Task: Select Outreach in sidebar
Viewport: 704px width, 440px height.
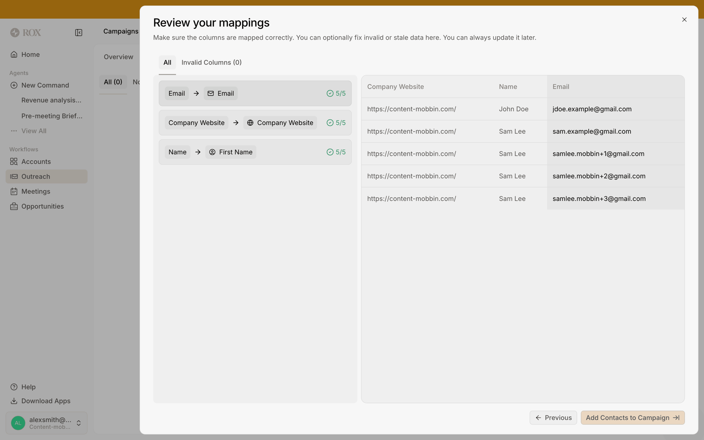Action: point(47,176)
